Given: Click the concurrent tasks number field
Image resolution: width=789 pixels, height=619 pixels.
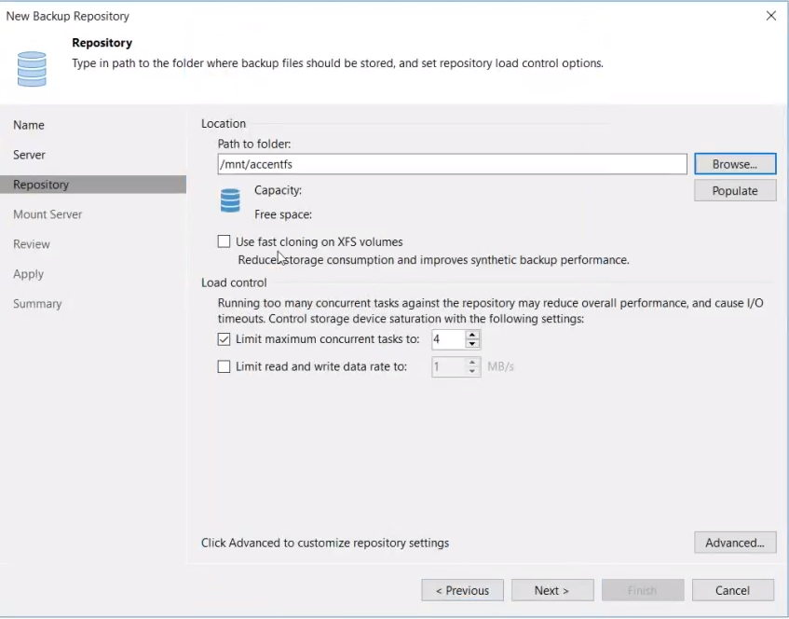Looking at the screenshot, I should (448, 339).
